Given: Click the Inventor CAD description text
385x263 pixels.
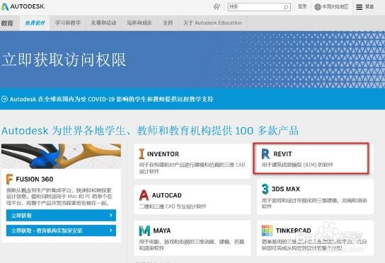Looking at the screenshot, I should coord(192,168).
